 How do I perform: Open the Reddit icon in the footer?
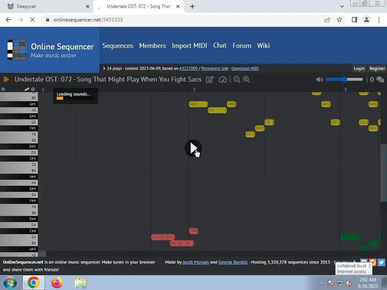[373, 262]
